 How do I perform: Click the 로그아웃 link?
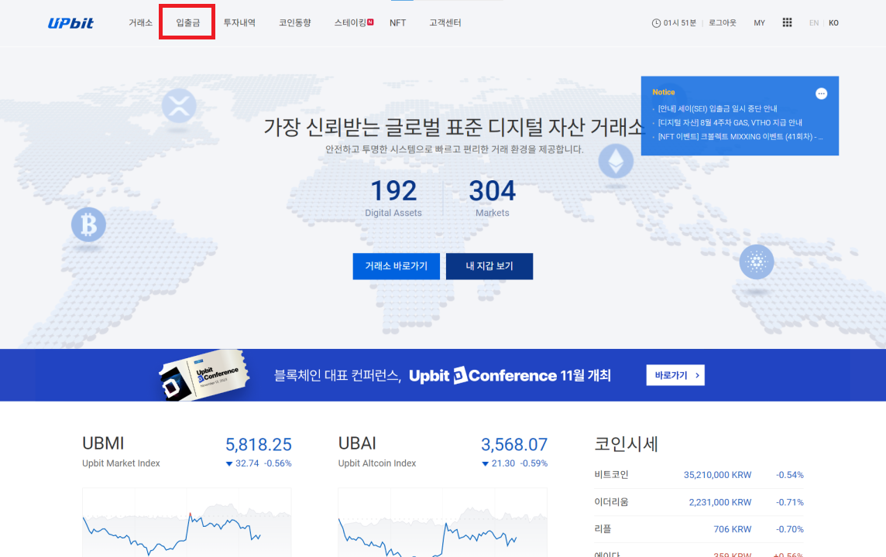(722, 22)
